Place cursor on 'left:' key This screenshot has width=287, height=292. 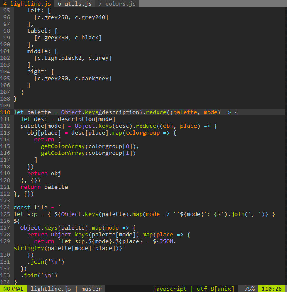(35, 11)
